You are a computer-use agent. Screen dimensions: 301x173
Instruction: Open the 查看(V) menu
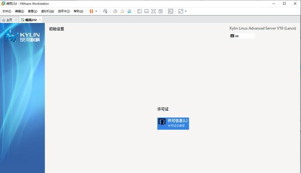(32, 11)
